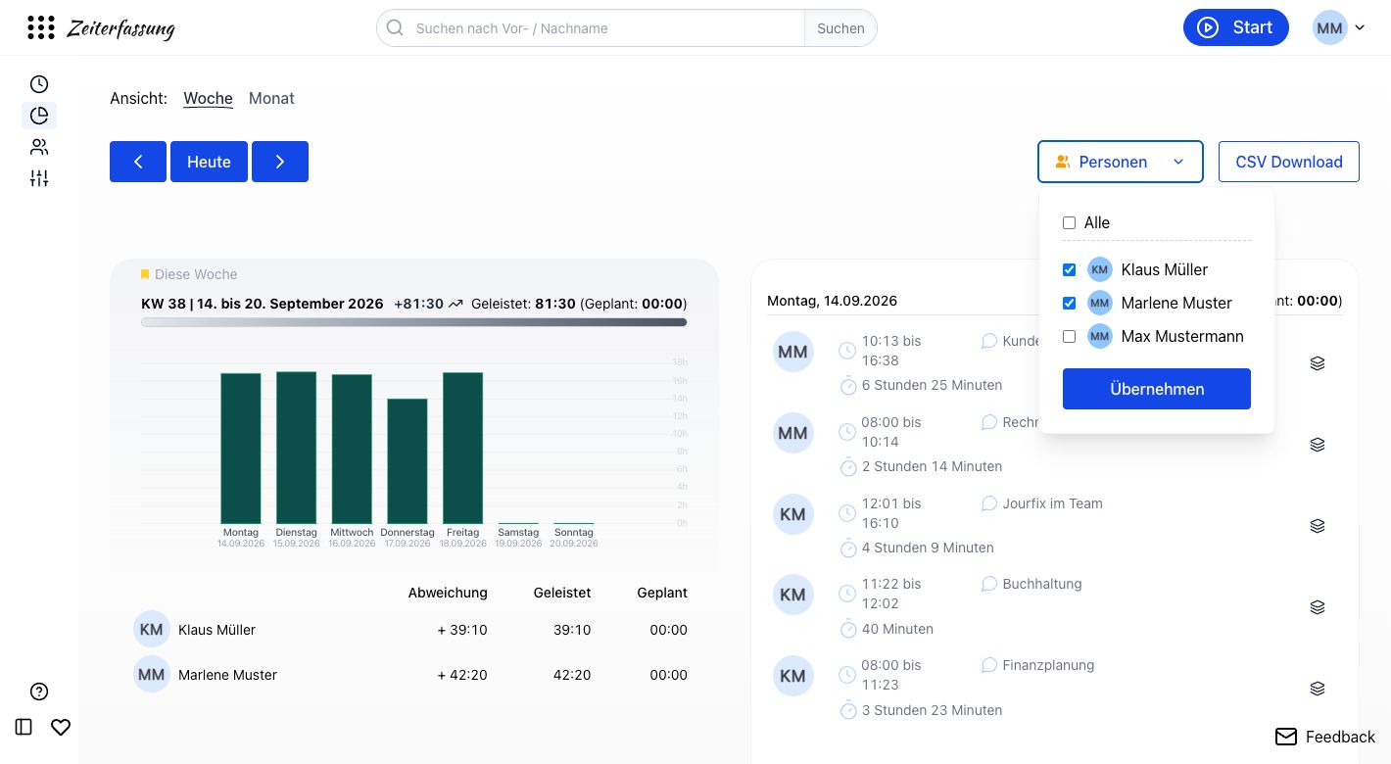This screenshot has height=764, width=1391.
Task: Click the CSV Download button
Action: click(1289, 162)
